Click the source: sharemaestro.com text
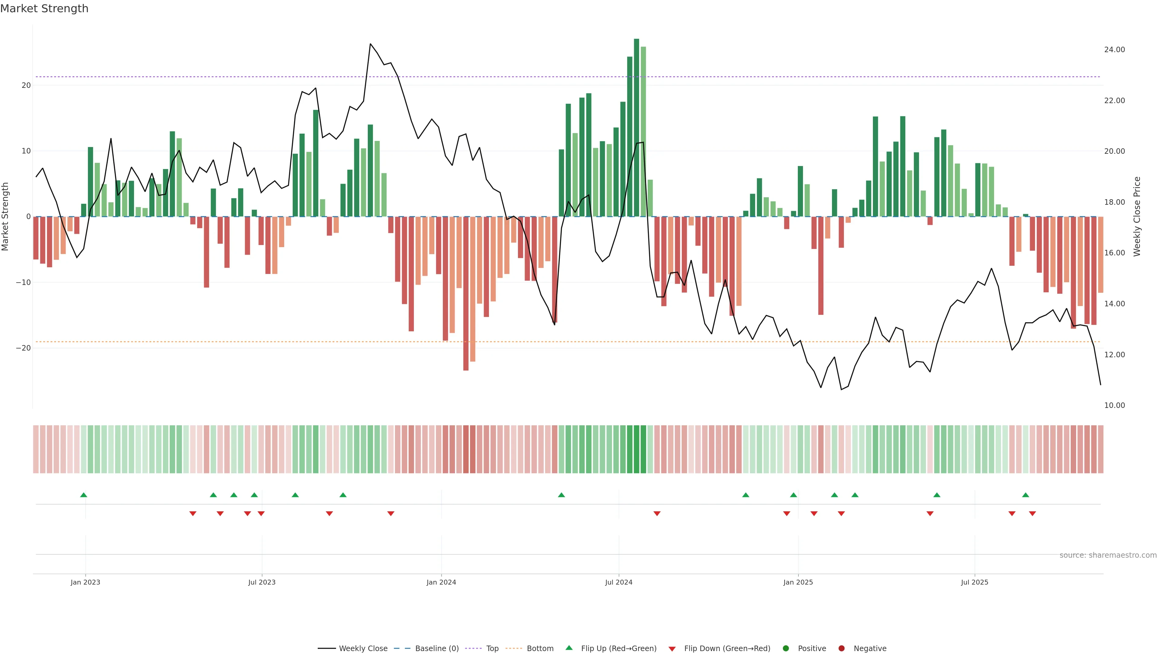The width and height of the screenshot is (1172, 659). coord(1108,555)
